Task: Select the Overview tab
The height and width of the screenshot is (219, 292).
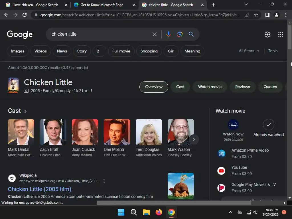Action: pyautogui.click(x=154, y=87)
